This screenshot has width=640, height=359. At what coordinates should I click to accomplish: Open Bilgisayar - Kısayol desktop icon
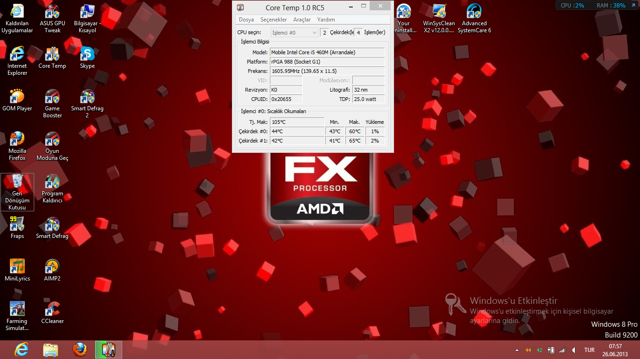[87, 19]
